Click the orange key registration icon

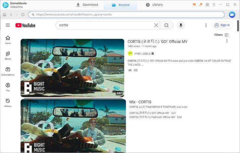201,4
